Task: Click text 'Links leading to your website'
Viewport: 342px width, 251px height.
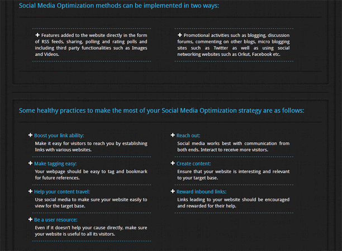Action: click(x=233, y=202)
